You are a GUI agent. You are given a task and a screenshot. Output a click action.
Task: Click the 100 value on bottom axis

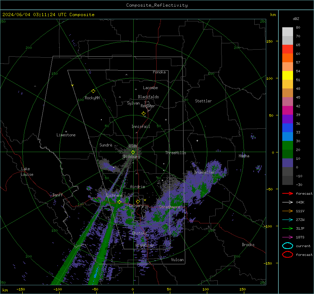coord(205,289)
